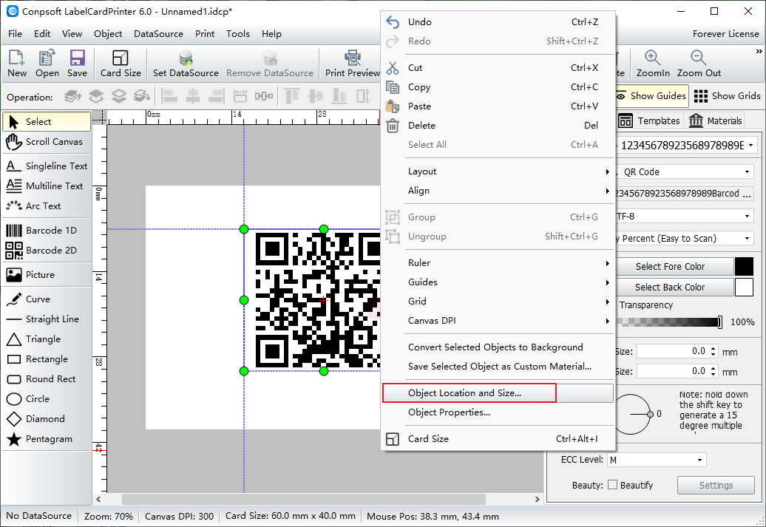The height and width of the screenshot is (527, 766).
Task: Click the first Size value field
Action: coord(677,351)
